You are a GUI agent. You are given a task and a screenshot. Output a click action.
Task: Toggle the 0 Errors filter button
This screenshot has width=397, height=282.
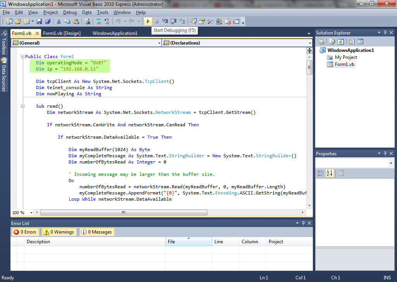click(25, 232)
